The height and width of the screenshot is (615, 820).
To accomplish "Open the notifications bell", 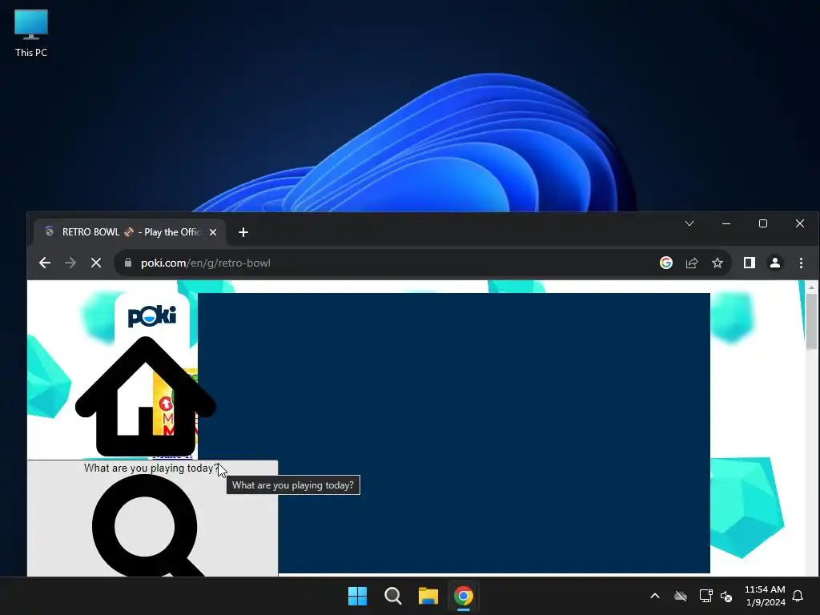I will click(798, 596).
